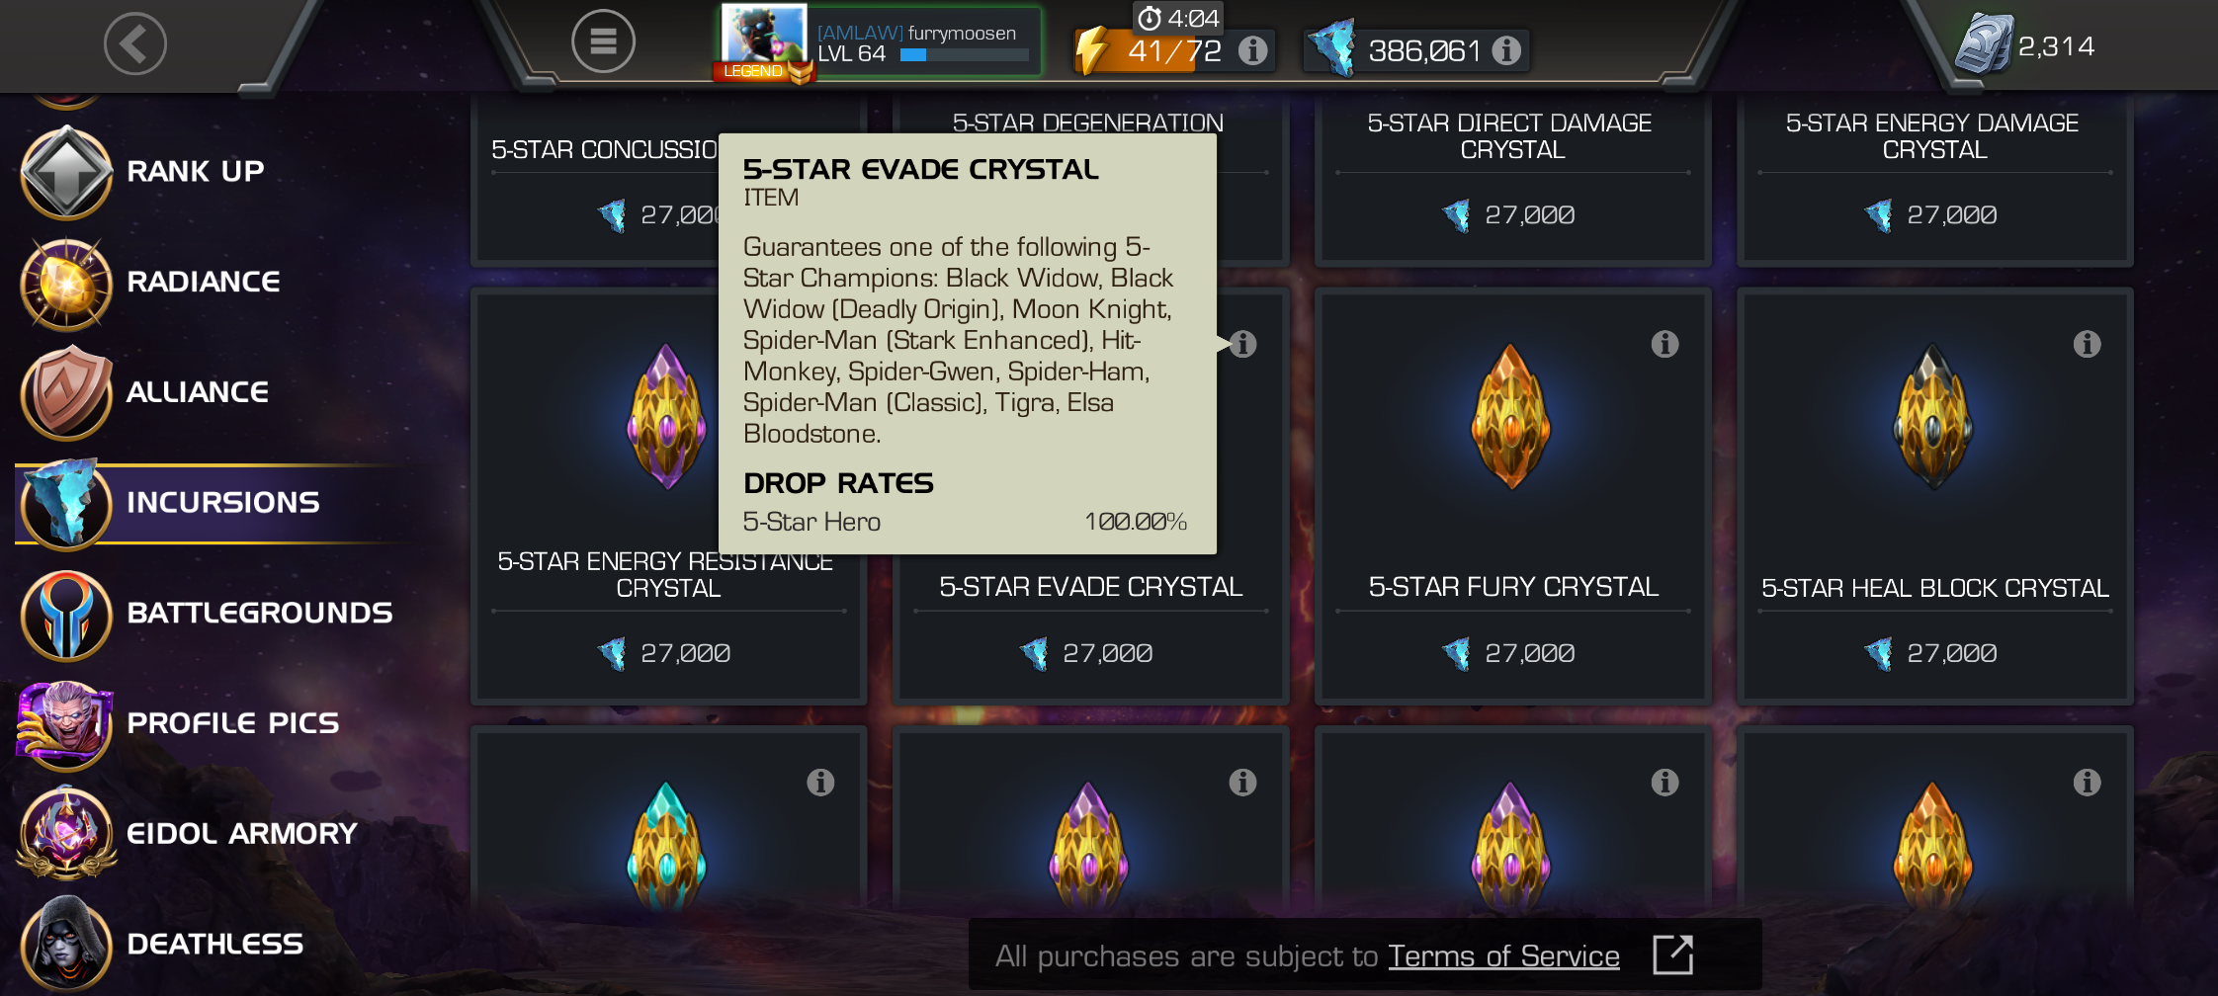Show energy info next to 41/72
Screen dimensions: 2218x996
click(x=1252, y=50)
